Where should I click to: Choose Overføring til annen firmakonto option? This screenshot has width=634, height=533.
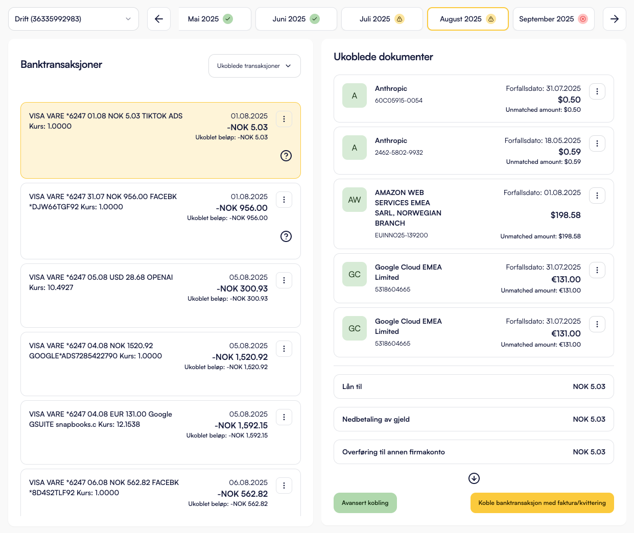coord(474,452)
